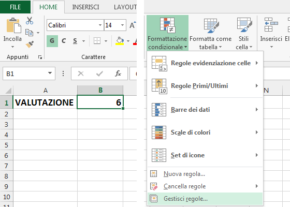Open the Formatta come tabella gallery
This screenshot has width=290, height=207.
(x=211, y=34)
